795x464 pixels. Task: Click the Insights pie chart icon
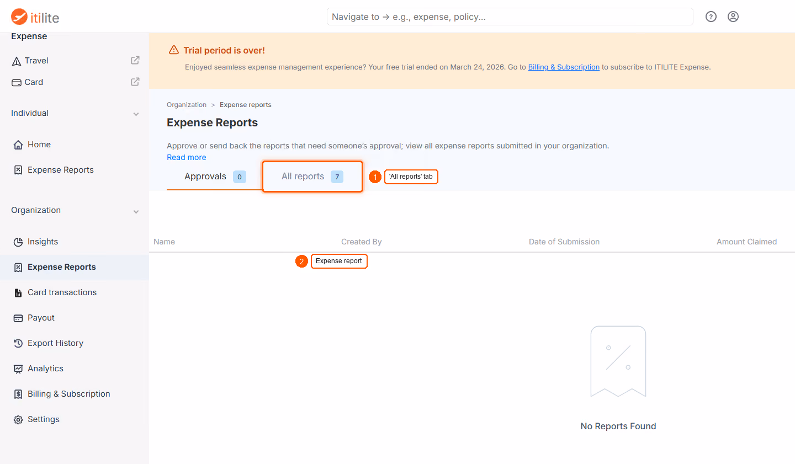pos(18,242)
